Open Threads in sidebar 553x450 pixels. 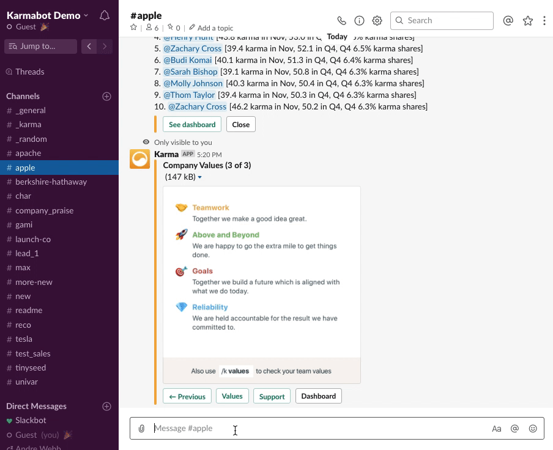point(29,72)
